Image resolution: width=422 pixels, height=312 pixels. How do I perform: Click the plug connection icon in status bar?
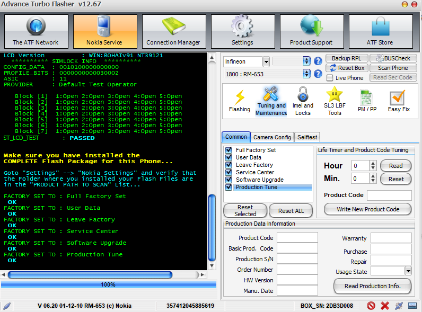tap(399, 306)
